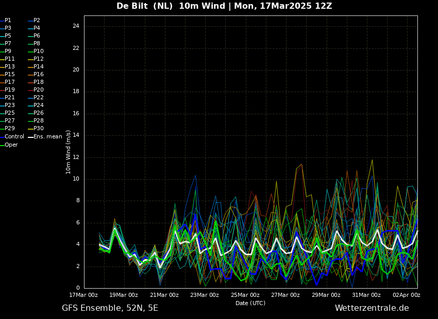Click the Wetterzentrale.de text
The width and height of the screenshot is (438, 319).
(372, 308)
